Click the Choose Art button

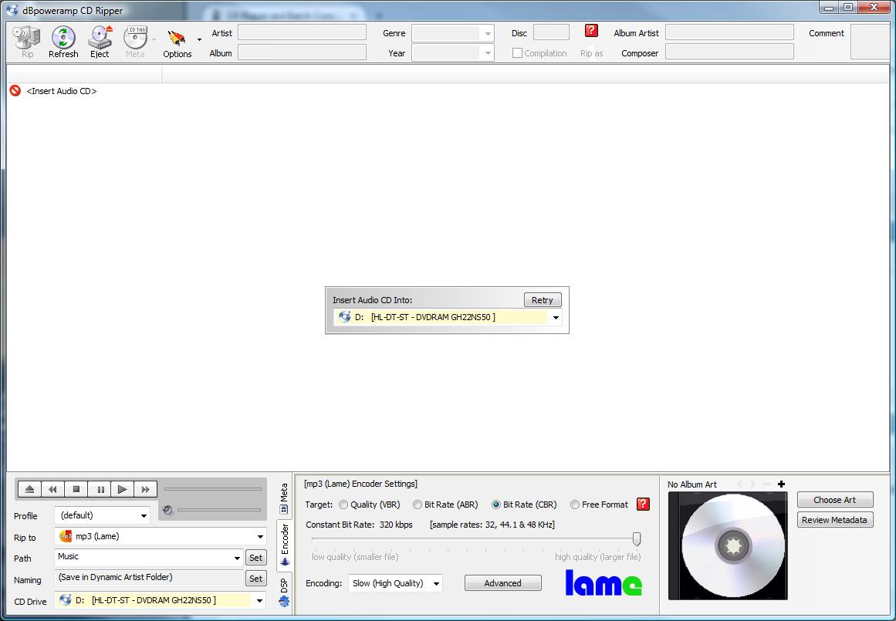click(x=835, y=500)
